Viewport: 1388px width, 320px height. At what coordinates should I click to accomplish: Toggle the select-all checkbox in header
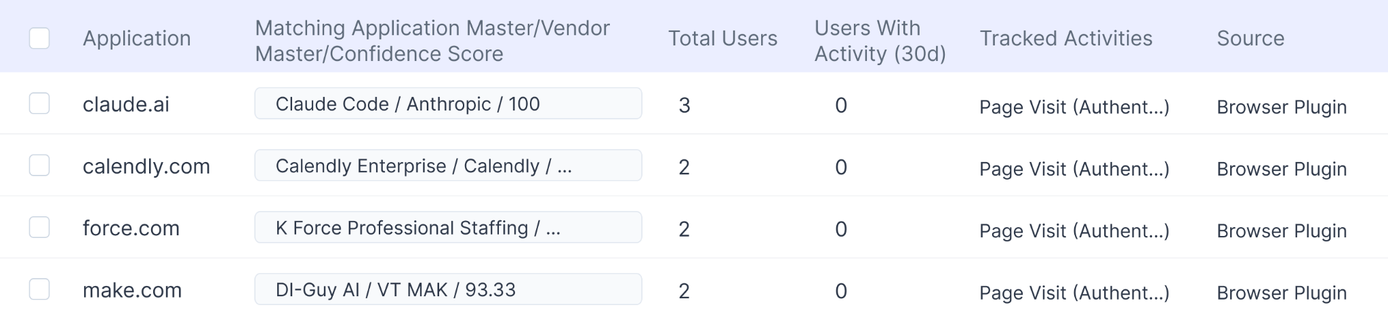click(39, 39)
